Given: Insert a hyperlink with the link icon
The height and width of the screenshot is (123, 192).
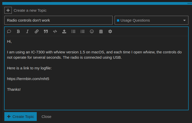Looking at the screenshot, I should (37, 32).
